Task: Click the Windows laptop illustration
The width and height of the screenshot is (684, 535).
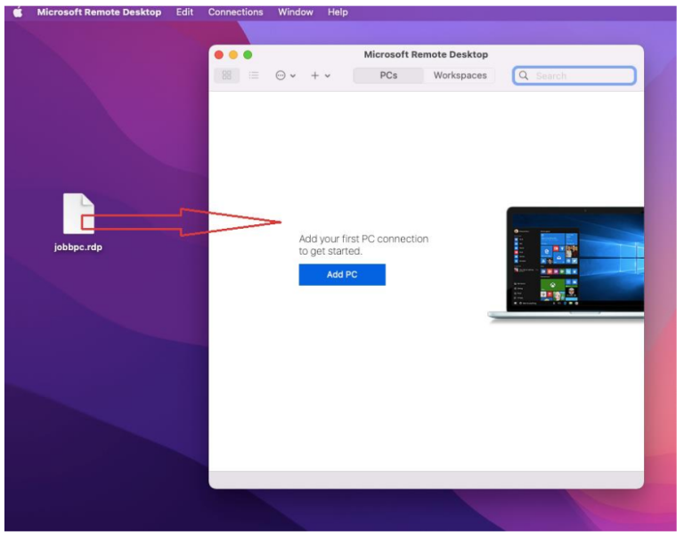Action: click(566, 263)
